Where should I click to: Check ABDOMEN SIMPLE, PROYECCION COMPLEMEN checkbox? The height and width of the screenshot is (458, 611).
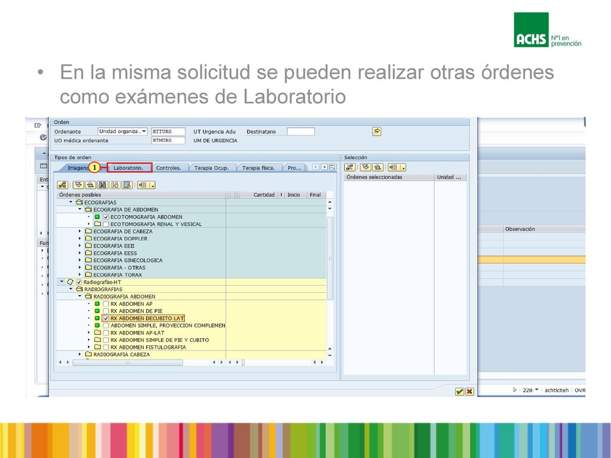[x=106, y=326]
